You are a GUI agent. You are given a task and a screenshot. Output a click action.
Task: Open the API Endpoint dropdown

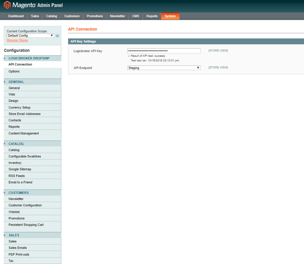tap(164, 68)
